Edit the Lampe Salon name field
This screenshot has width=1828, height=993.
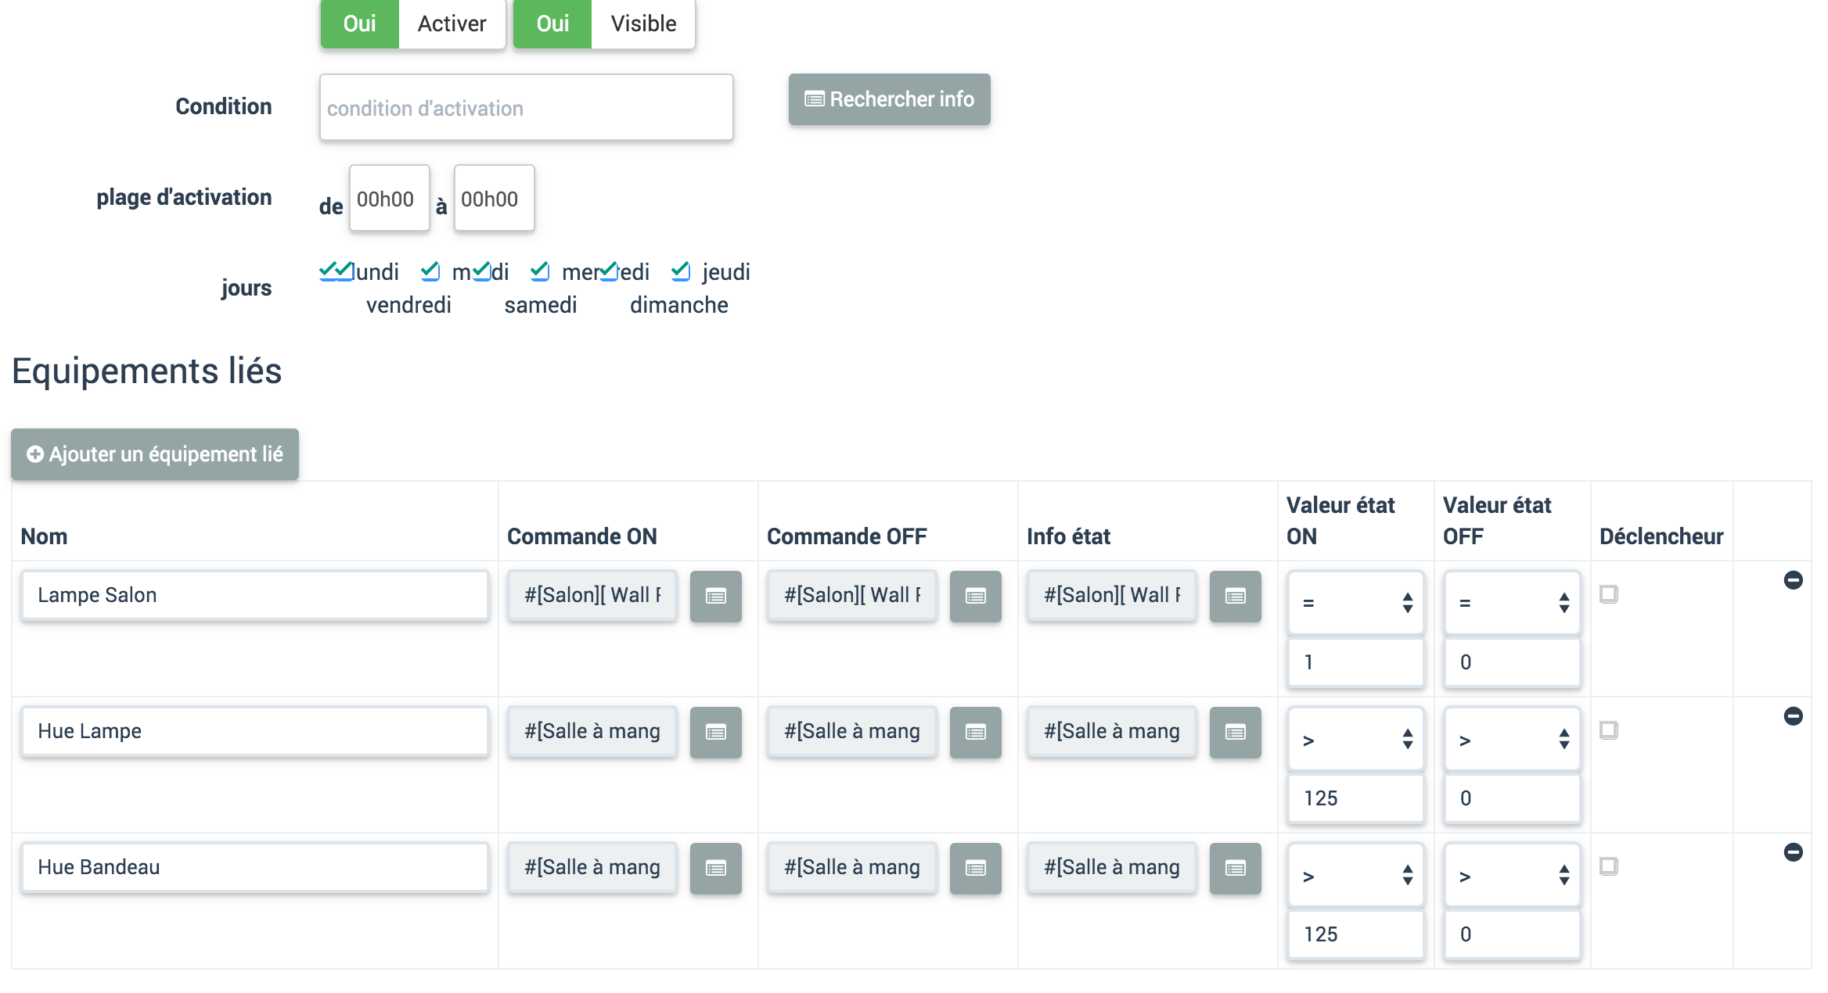(255, 596)
